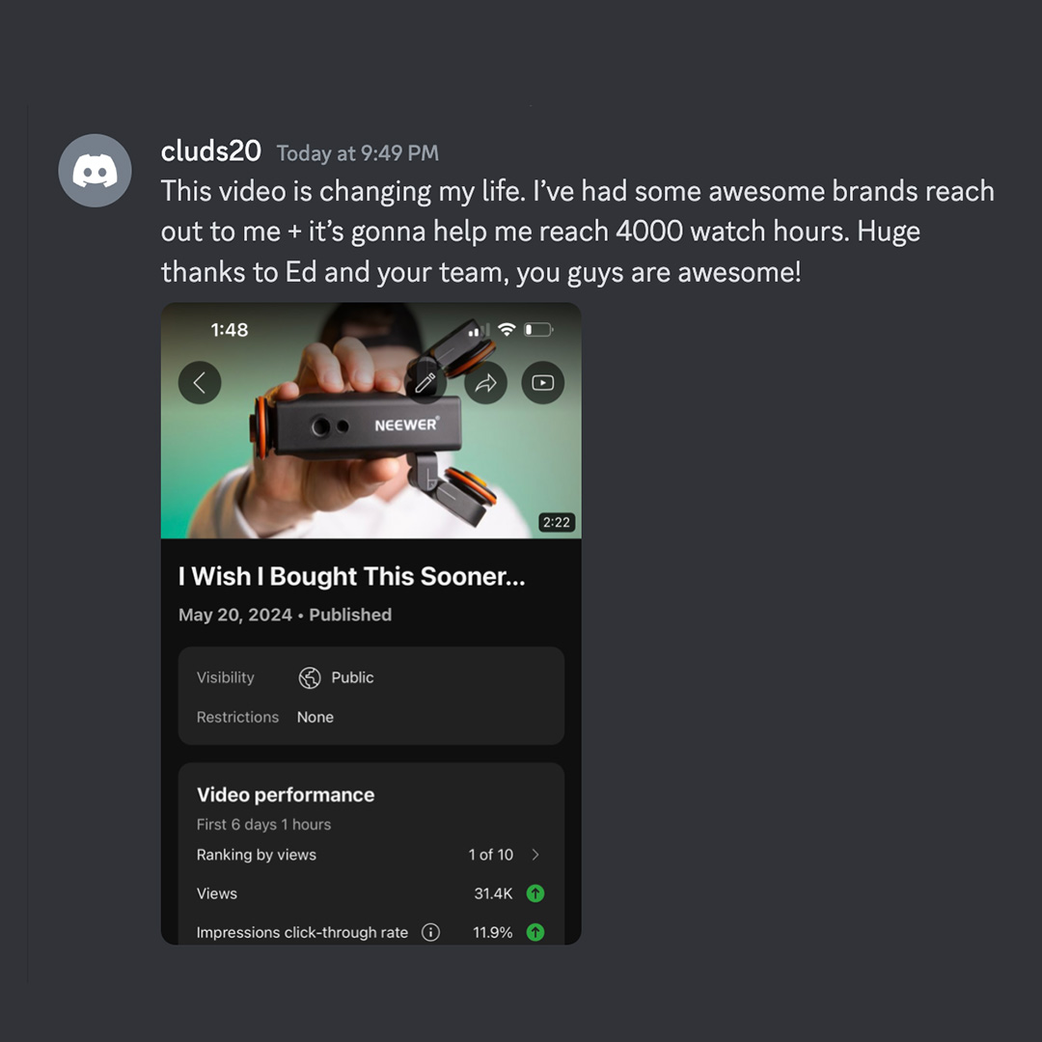Viewport: 1042px width, 1042px height.
Task: Select the Public visibility setting
Action: click(337, 678)
